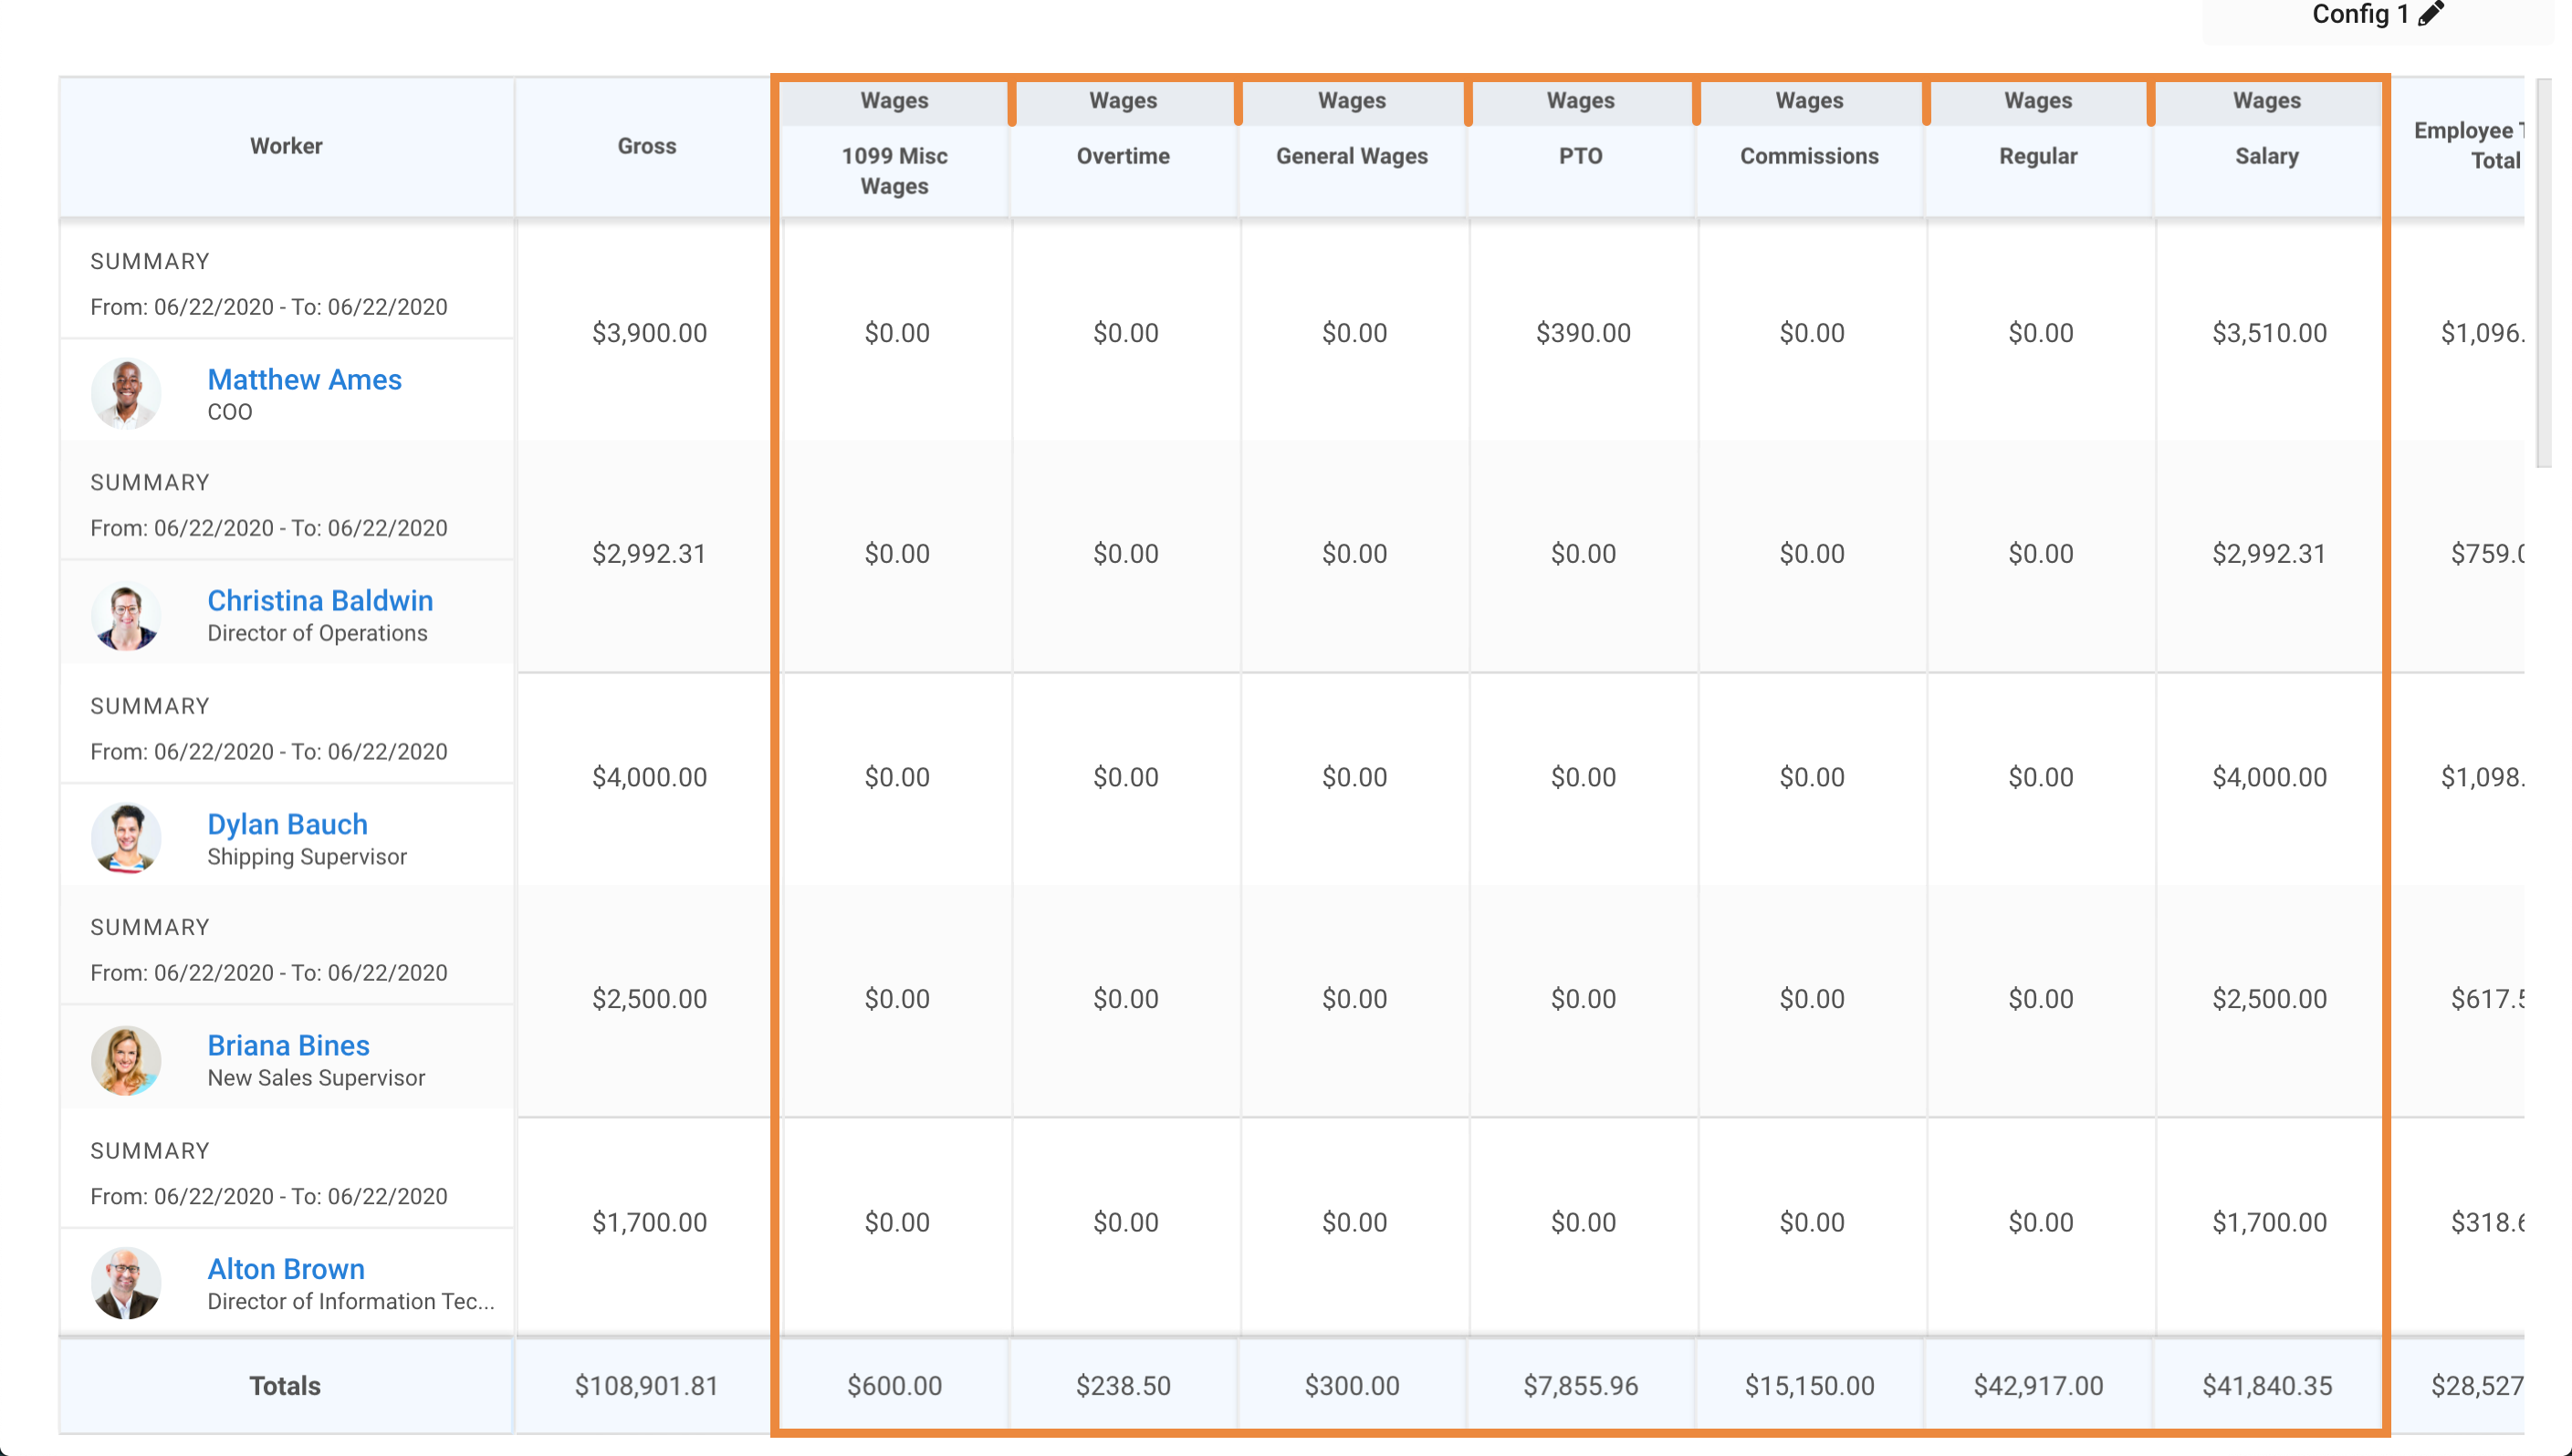The height and width of the screenshot is (1456, 2572).
Task: Click Dylan Bauch name link
Action: point(288,825)
